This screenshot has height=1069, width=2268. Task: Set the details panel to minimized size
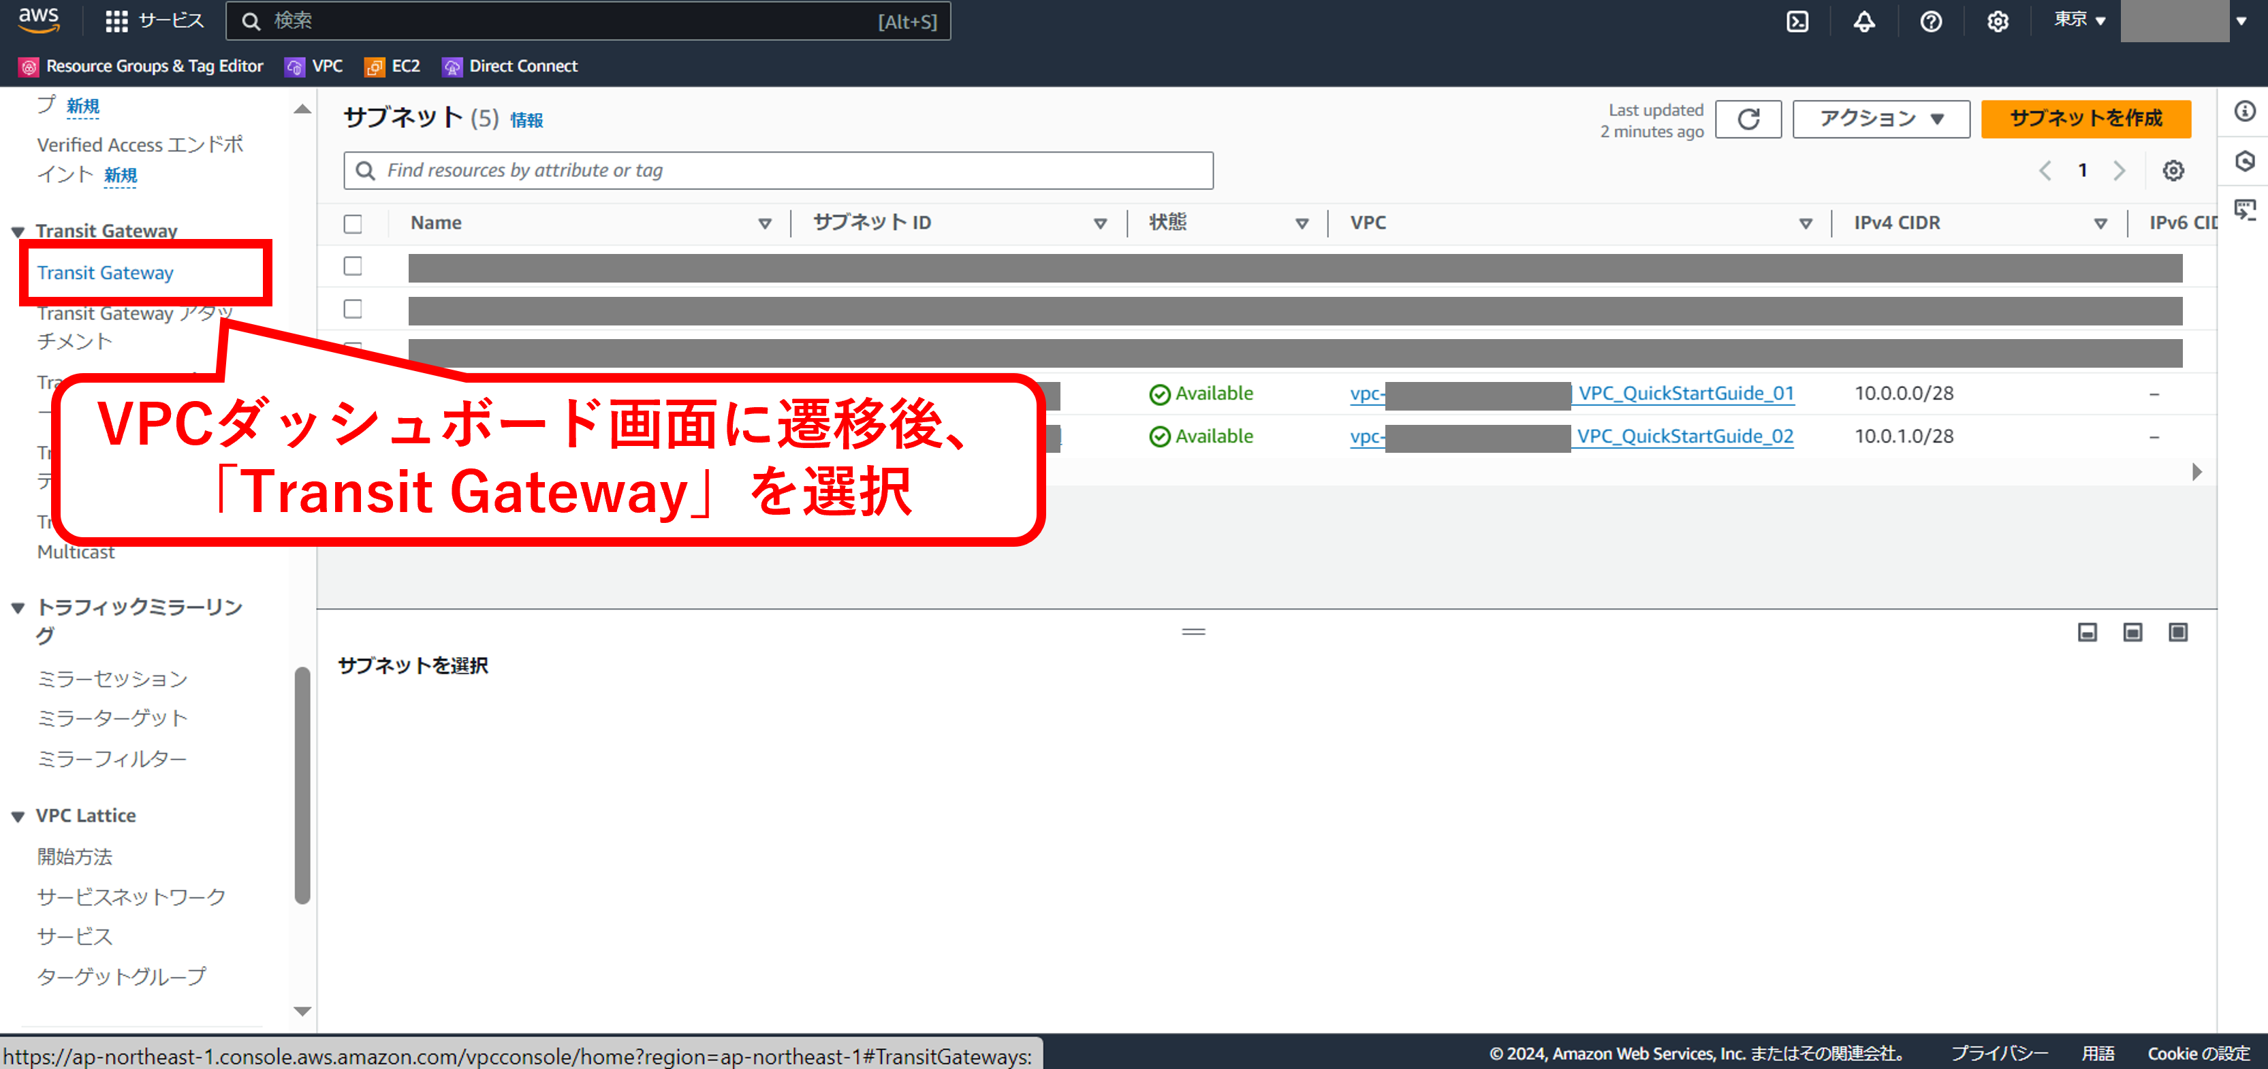click(2087, 633)
